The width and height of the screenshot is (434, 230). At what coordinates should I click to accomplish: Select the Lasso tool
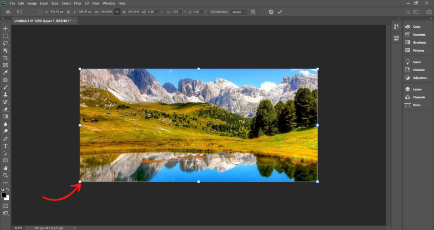pos(6,43)
